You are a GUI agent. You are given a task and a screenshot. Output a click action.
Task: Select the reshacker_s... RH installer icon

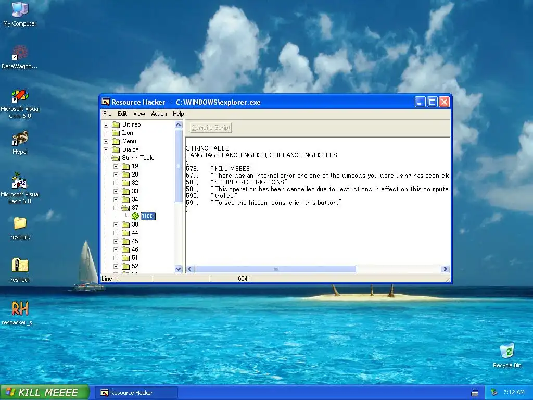click(x=20, y=308)
